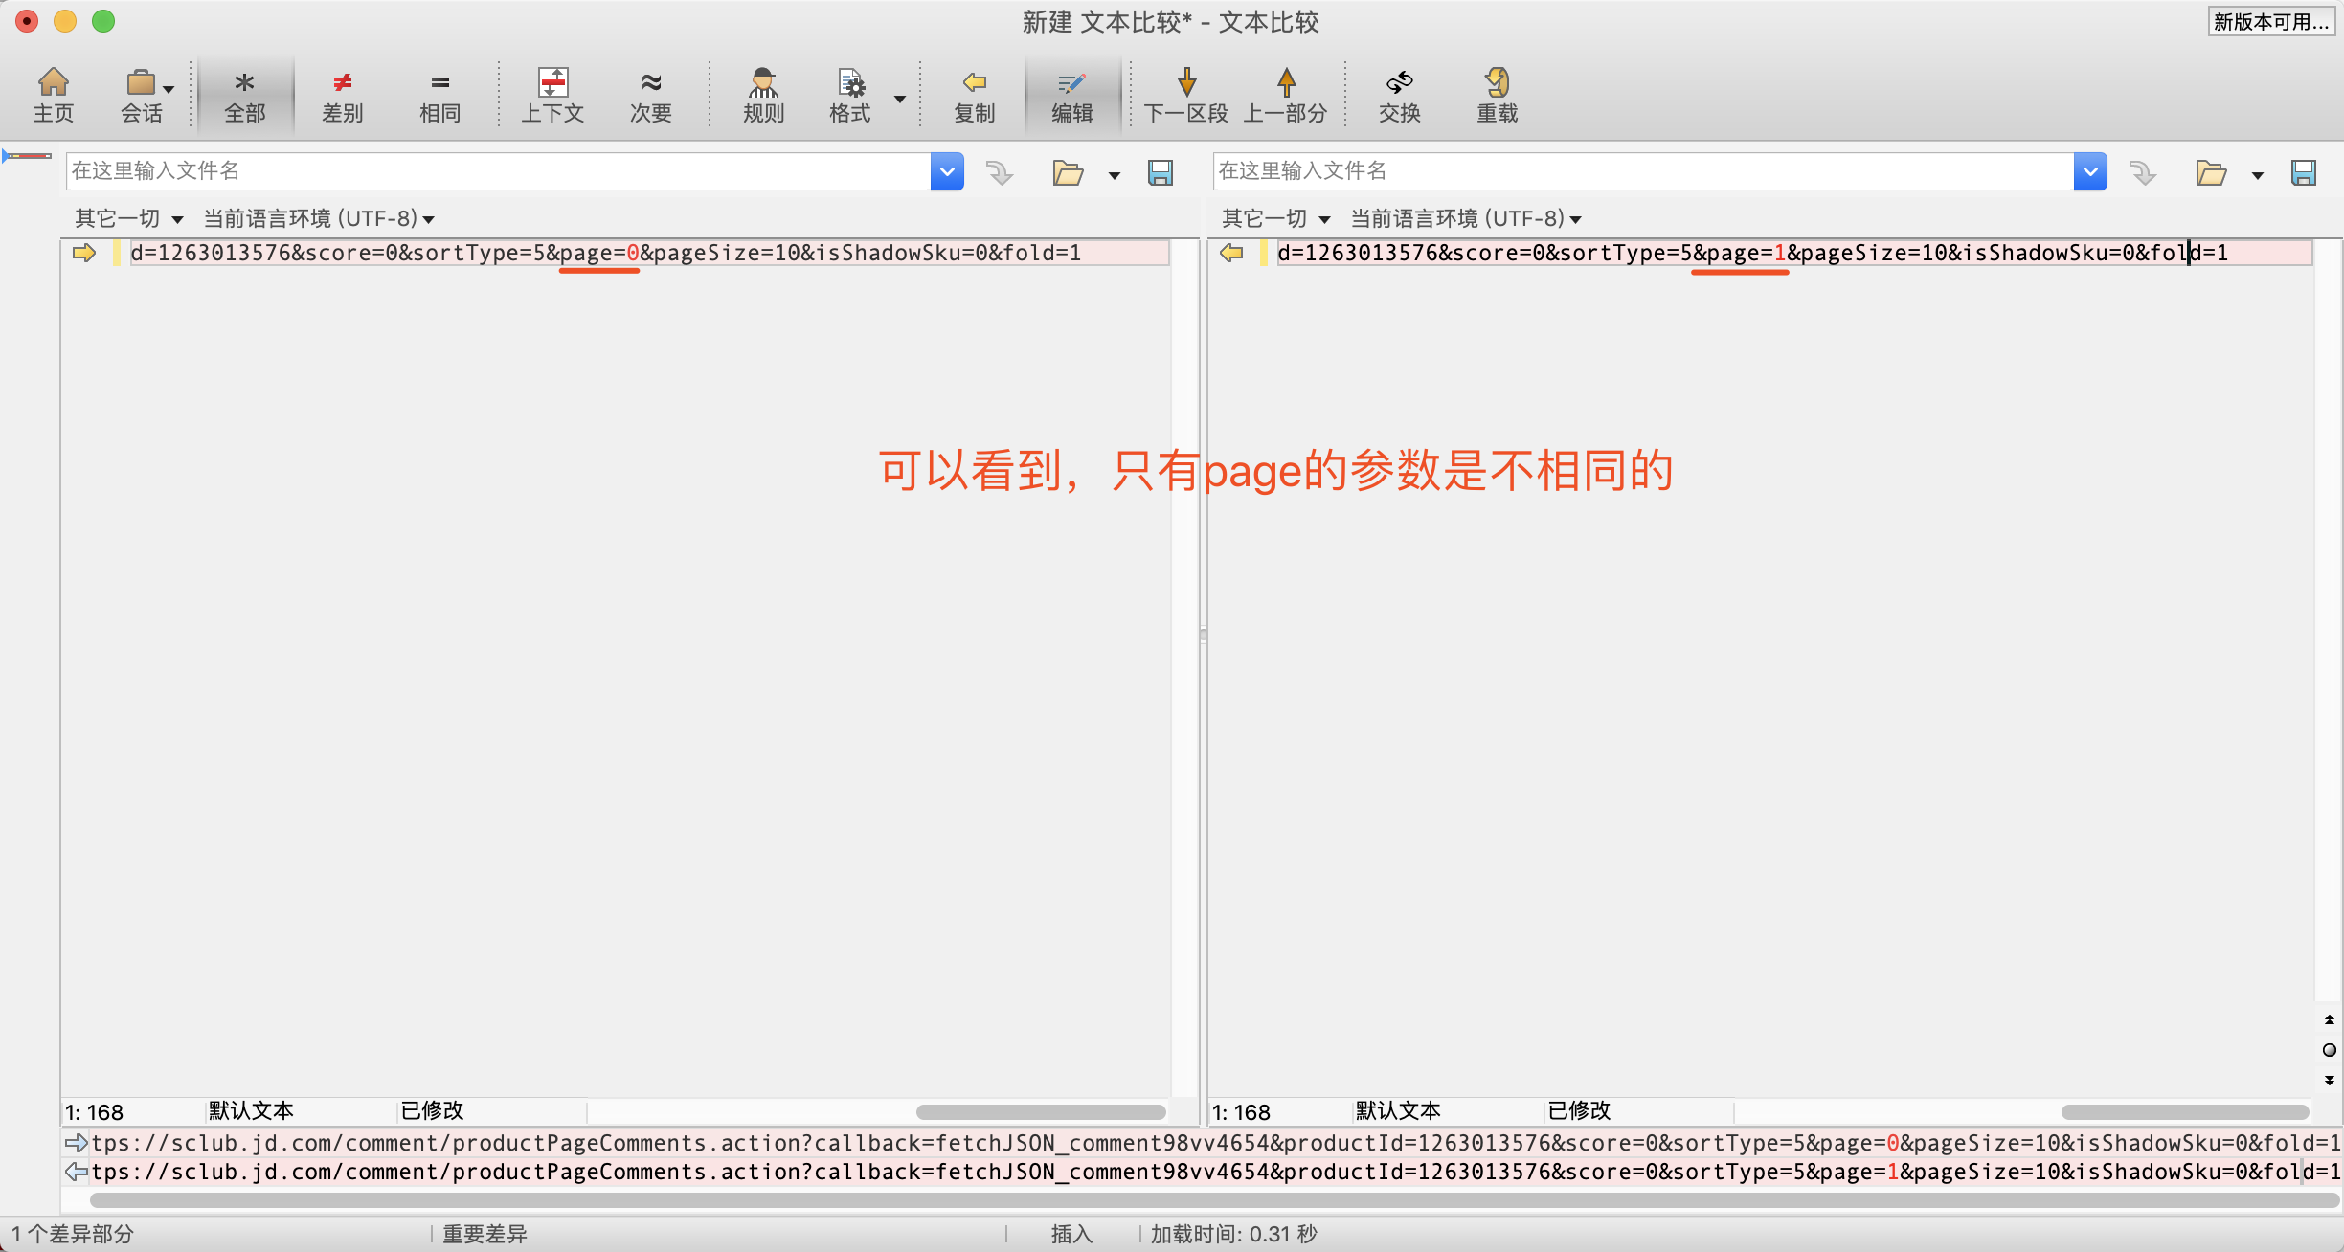Open the 会话 sessions icon
The width and height of the screenshot is (2344, 1252).
point(140,93)
